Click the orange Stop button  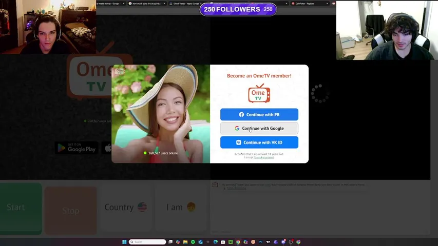point(71,210)
